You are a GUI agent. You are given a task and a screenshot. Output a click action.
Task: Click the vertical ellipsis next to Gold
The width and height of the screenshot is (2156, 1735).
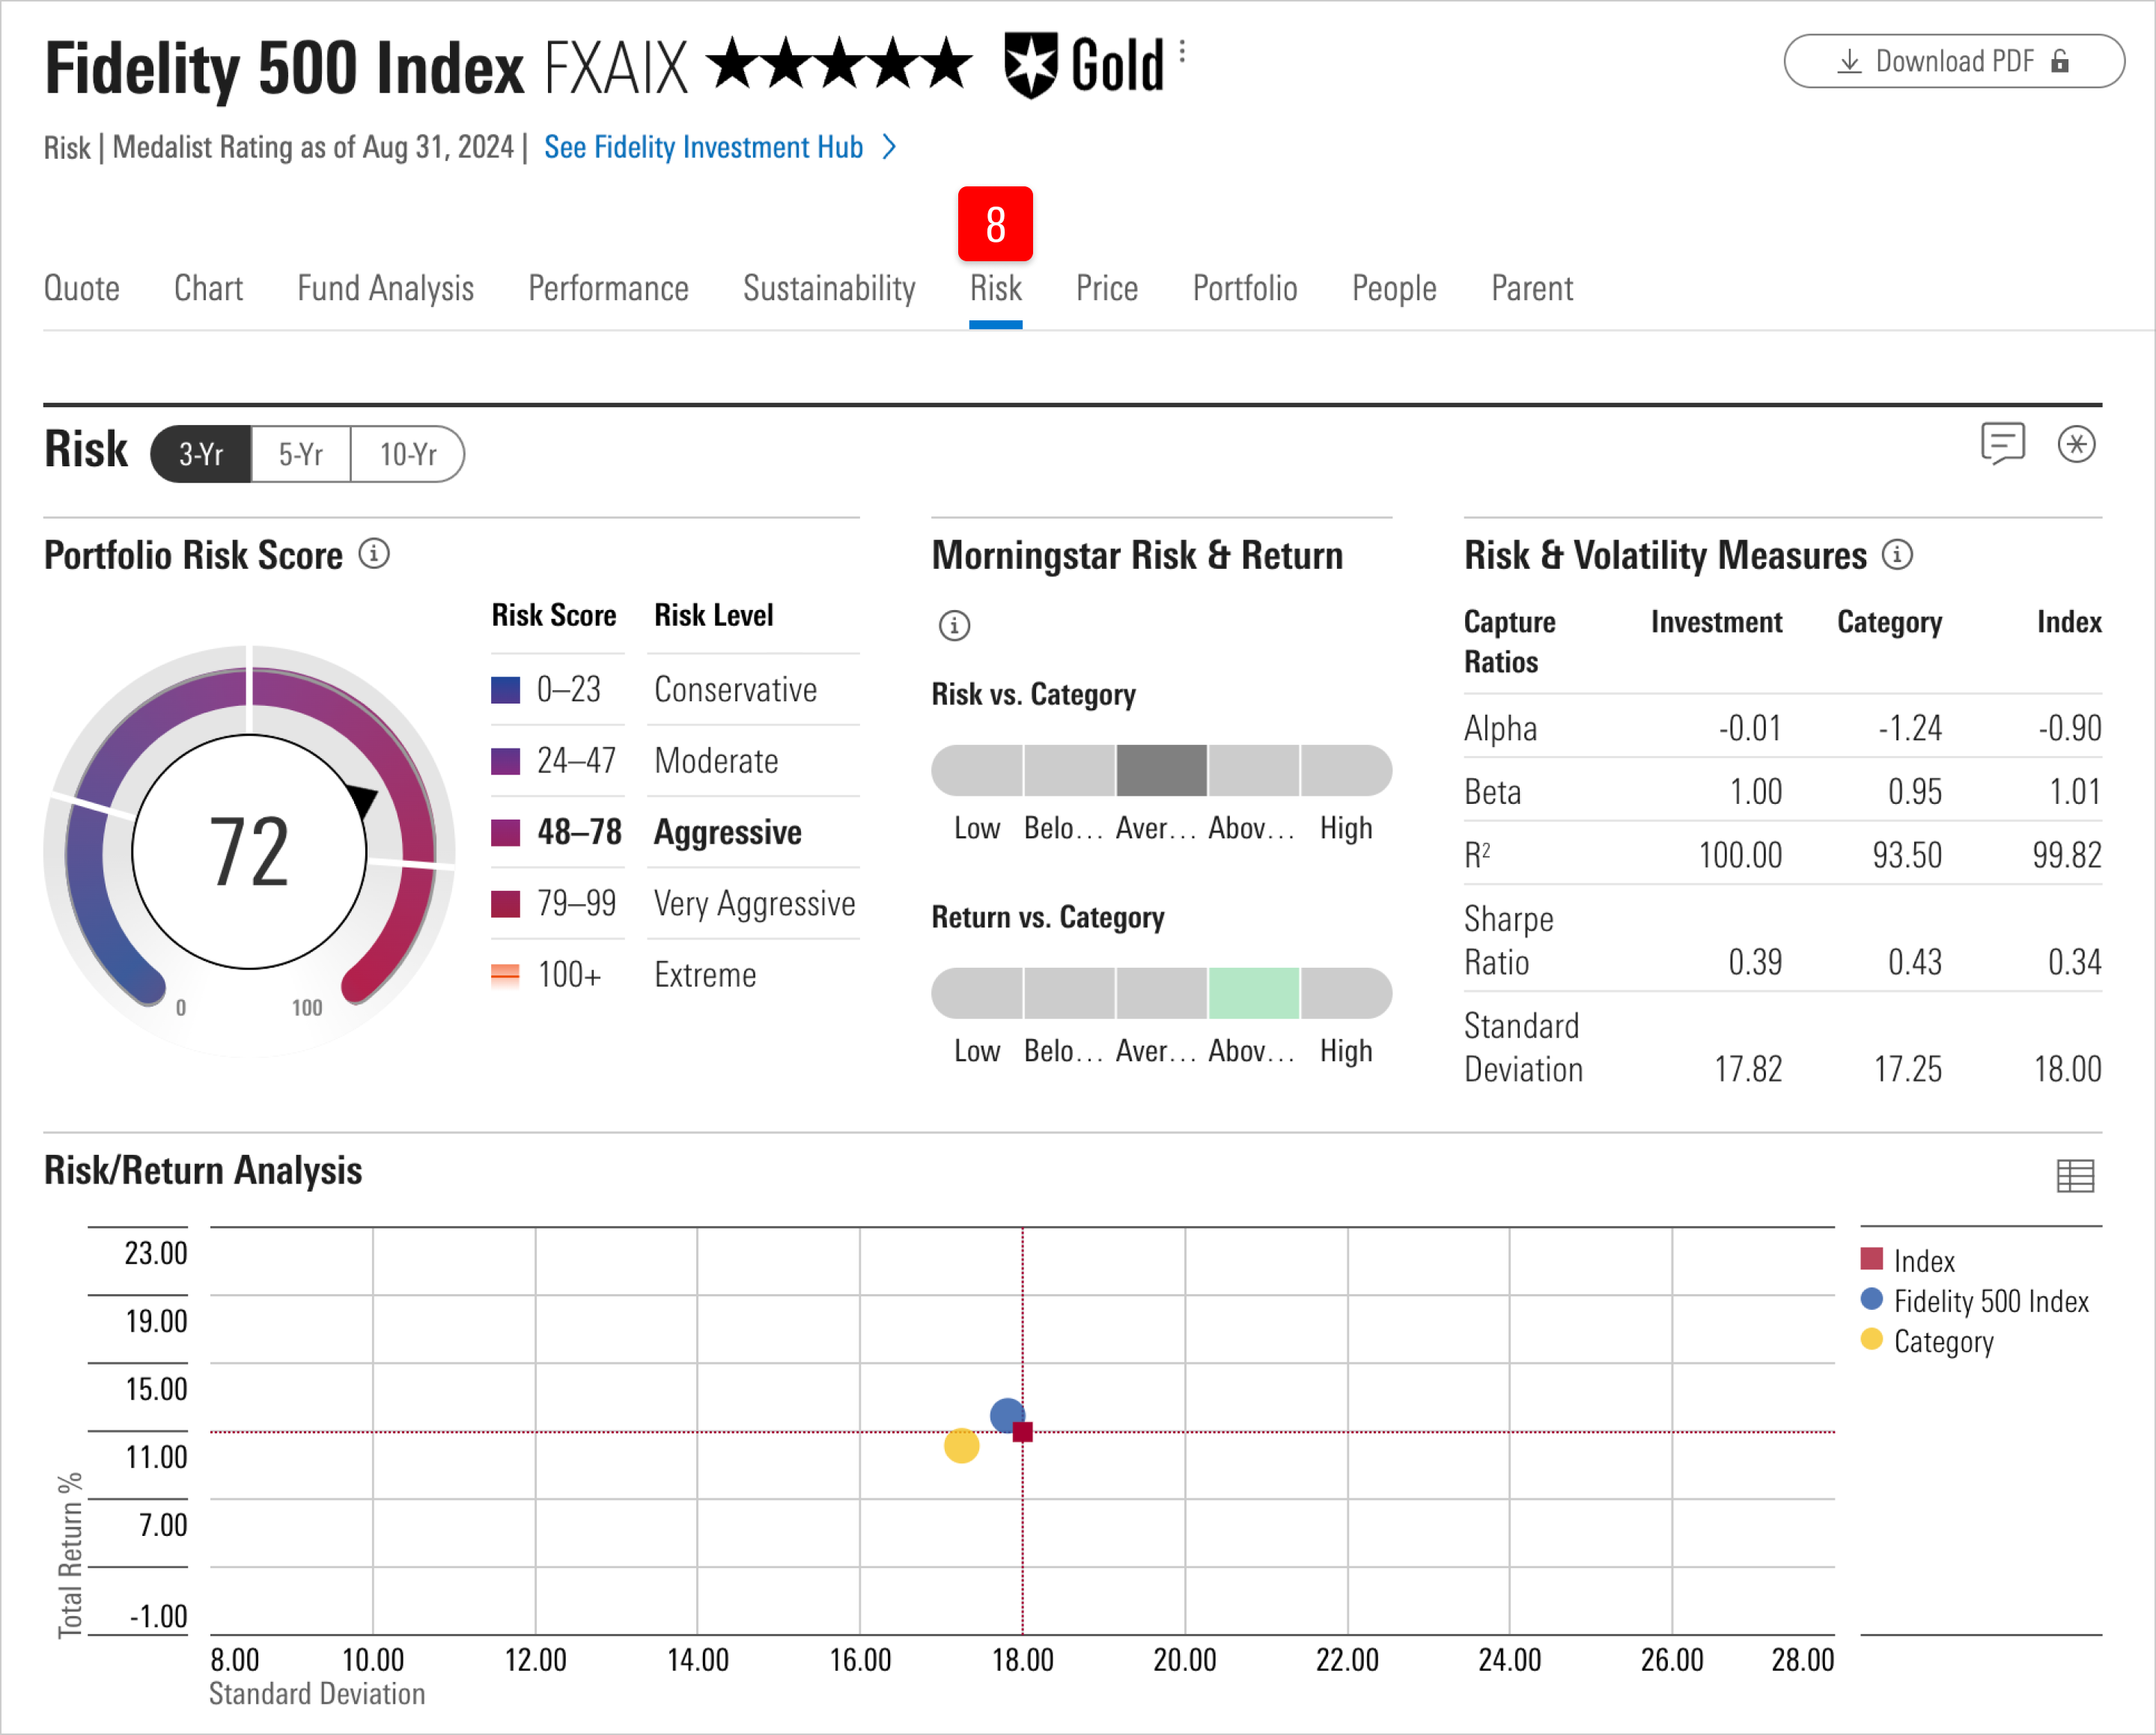(x=1182, y=52)
